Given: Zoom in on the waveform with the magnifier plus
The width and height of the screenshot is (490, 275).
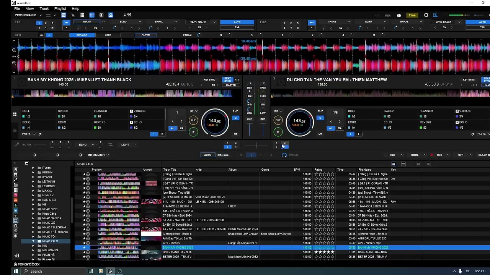Looking at the screenshot, I should tap(14, 50).
